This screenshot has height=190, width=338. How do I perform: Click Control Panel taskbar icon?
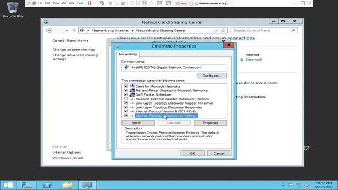click(87, 185)
